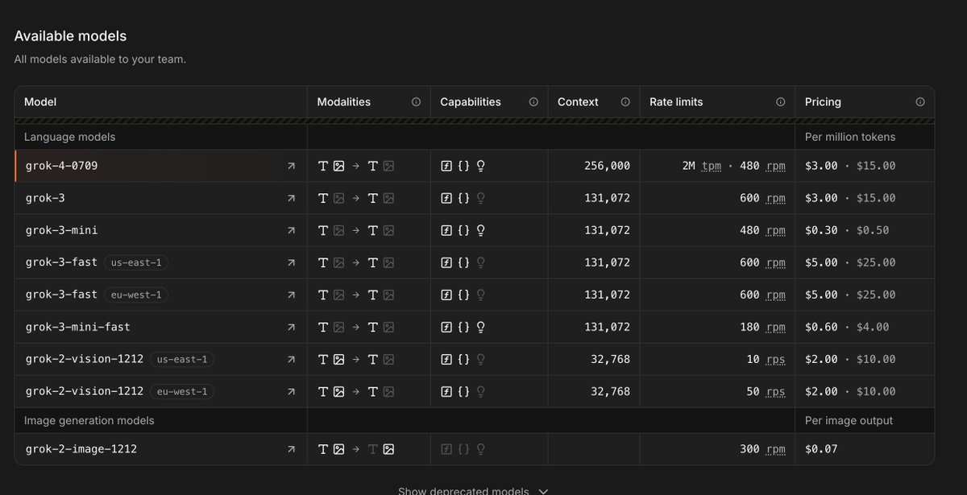Open grok-3-fast eu-west-1 details arrow
Image resolution: width=967 pixels, height=495 pixels.
[x=291, y=295]
